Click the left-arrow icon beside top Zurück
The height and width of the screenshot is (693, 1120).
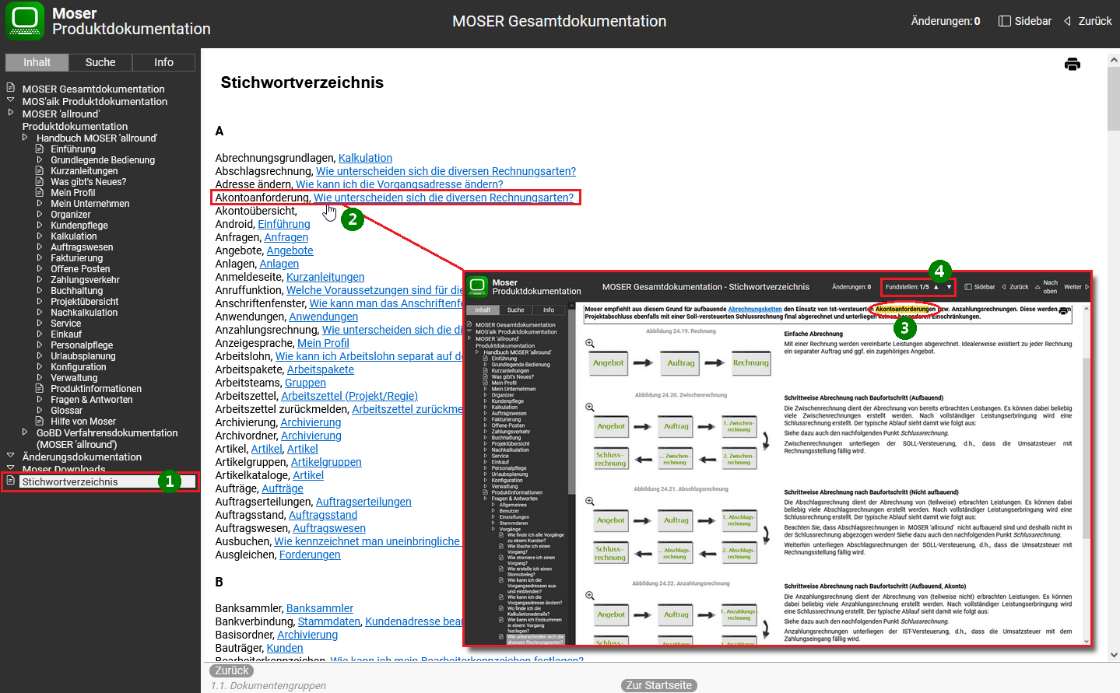[1068, 21]
